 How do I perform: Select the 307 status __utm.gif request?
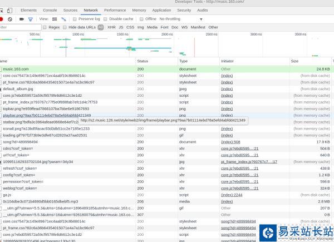[166, 215]
